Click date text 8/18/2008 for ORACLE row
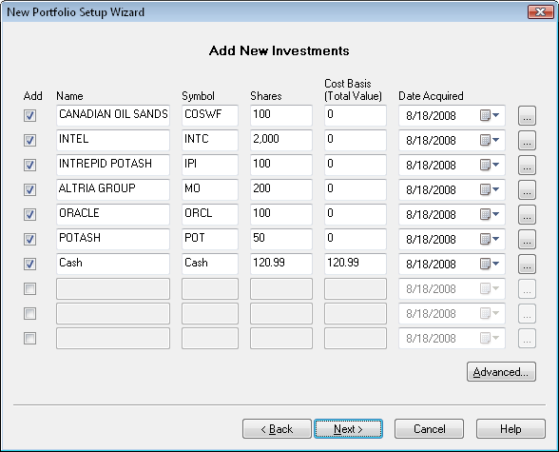This screenshot has width=559, height=452. tap(431, 215)
